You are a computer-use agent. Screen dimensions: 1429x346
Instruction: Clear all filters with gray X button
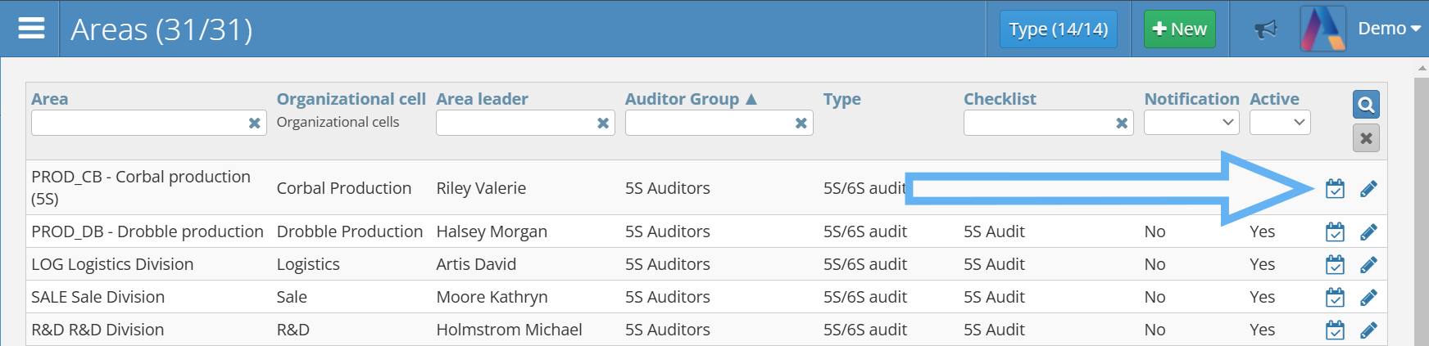point(1366,138)
